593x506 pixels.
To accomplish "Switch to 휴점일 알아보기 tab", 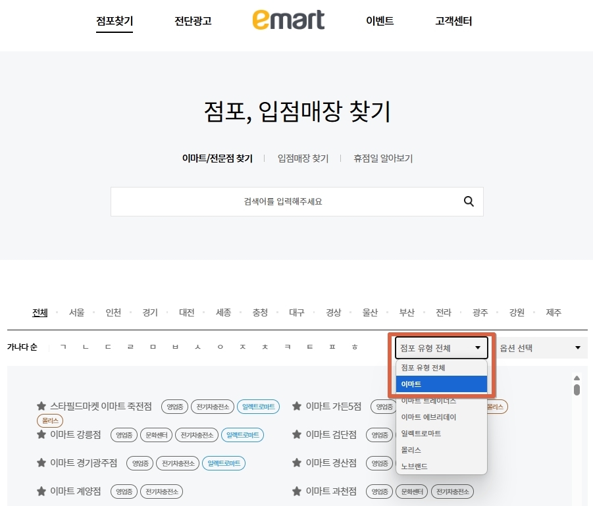I will [383, 158].
